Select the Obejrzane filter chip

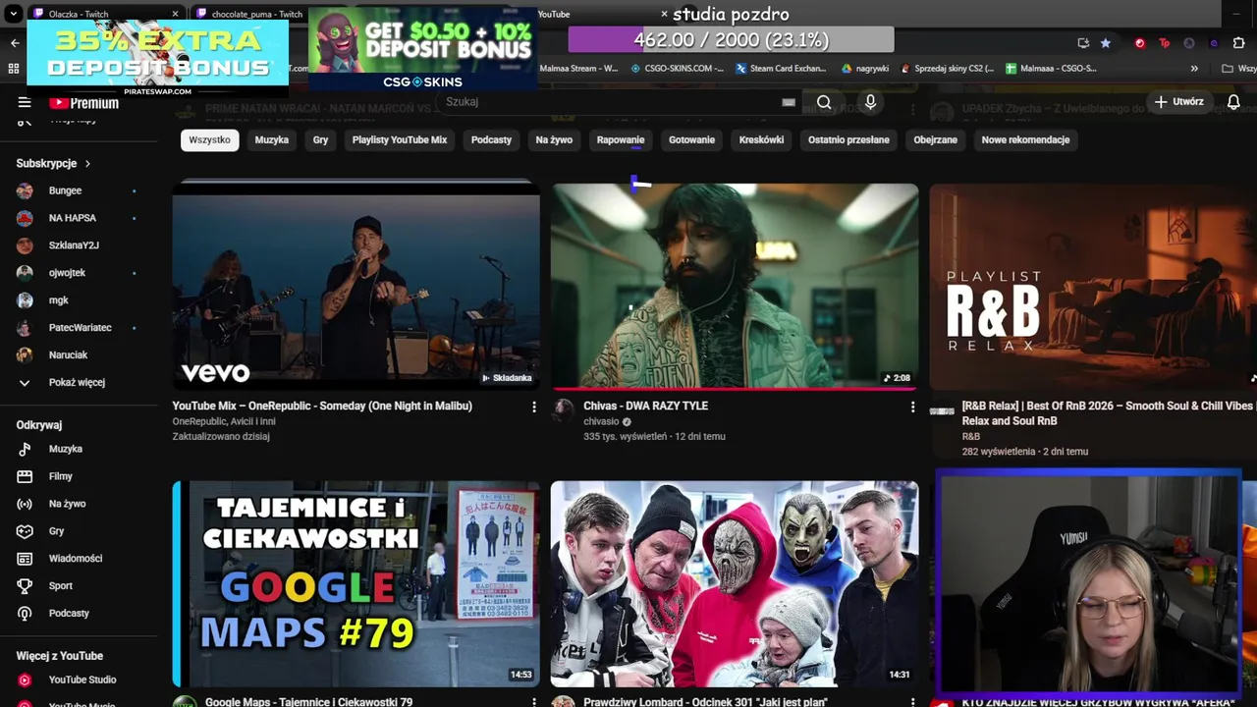935,139
